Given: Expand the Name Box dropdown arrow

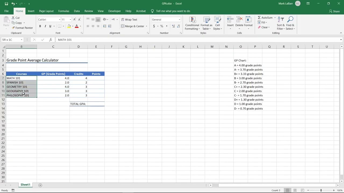Looking at the screenshot, I should [21, 40].
